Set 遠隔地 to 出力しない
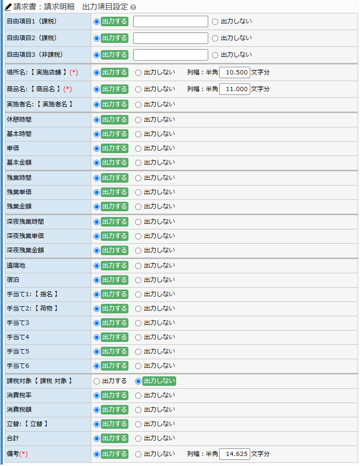This screenshot has width=361, height=466. [x=138, y=266]
